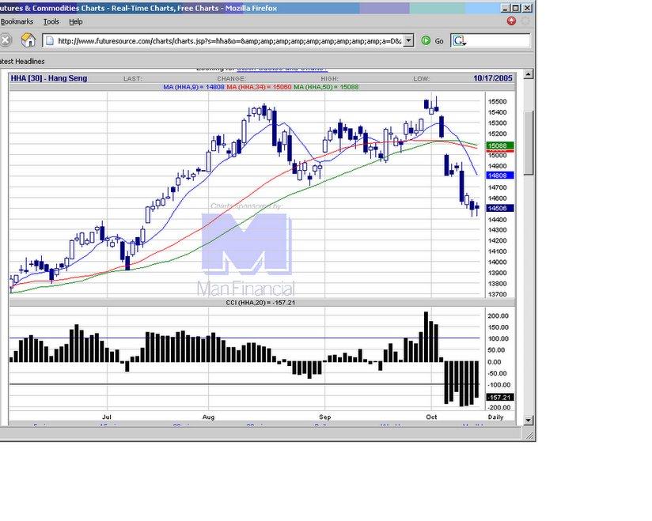Click the Firefox activity throbber icon

525,21
